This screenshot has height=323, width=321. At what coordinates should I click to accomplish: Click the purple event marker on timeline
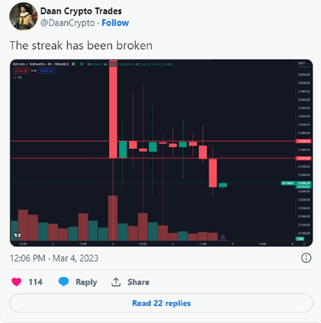[x=223, y=238]
